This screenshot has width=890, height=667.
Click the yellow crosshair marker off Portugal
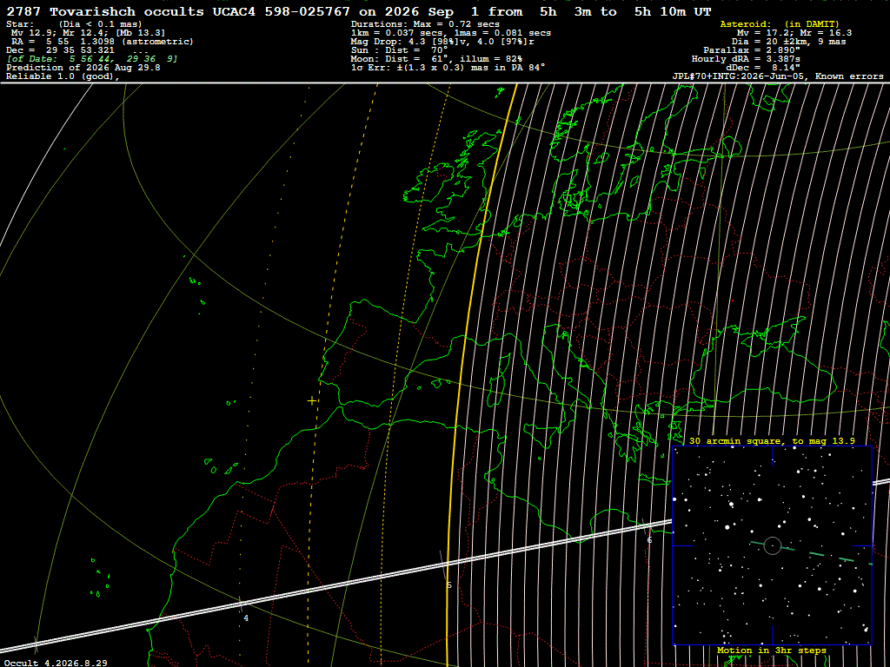(x=312, y=401)
